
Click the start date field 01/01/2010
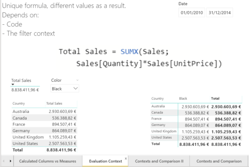[192, 13]
